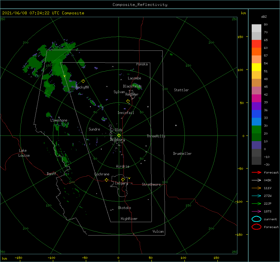
Task: Click the white plus marker north of Drumheller
Action: (x=176, y=125)
